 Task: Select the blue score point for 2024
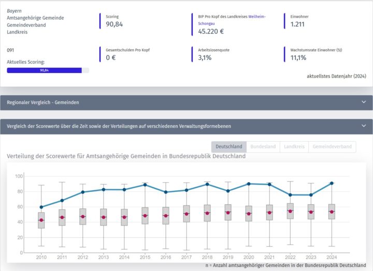[332, 183]
